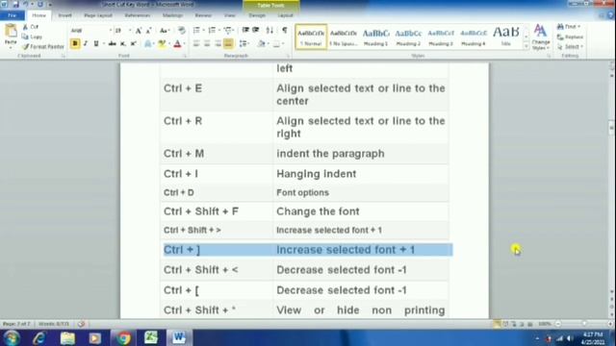This screenshot has height=346, width=616.
Task: Toggle the Justify alignment button
Action: click(x=228, y=43)
